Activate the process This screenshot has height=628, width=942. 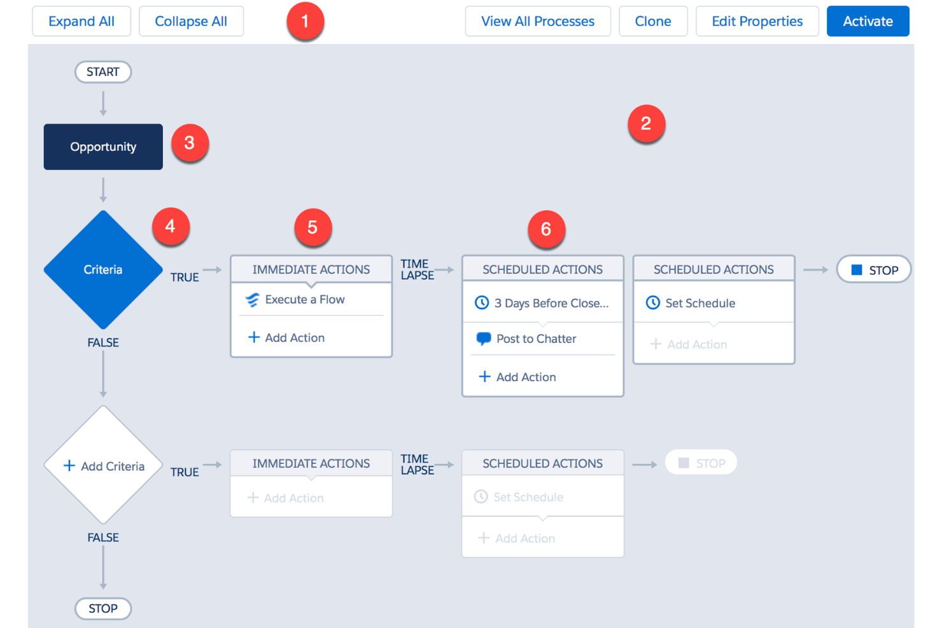pos(868,21)
